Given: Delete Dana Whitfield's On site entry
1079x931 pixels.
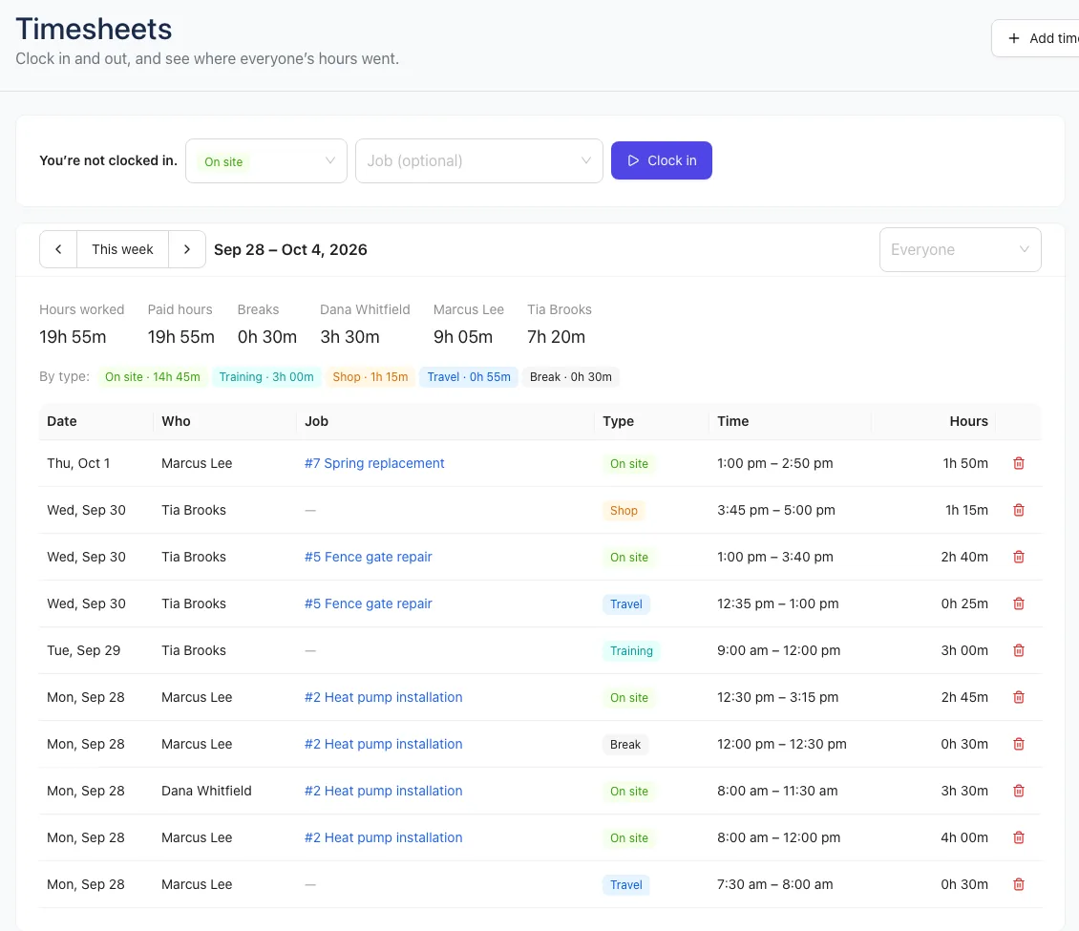Looking at the screenshot, I should (x=1019, y=791).
